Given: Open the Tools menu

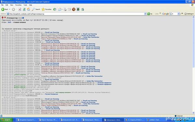Looking at the screenshot, I should [25, 5].
